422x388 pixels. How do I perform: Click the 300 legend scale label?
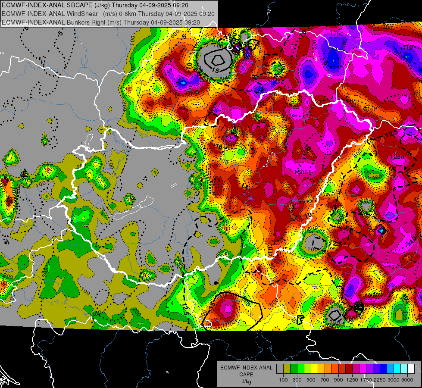(x=297, y=380)
